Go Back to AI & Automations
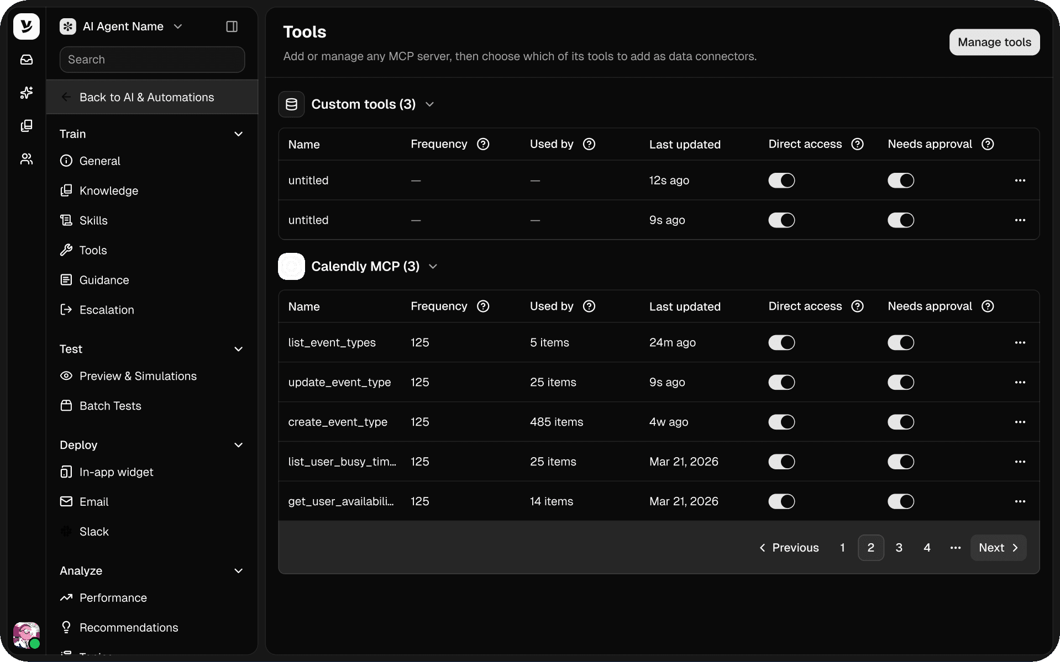 152,97
